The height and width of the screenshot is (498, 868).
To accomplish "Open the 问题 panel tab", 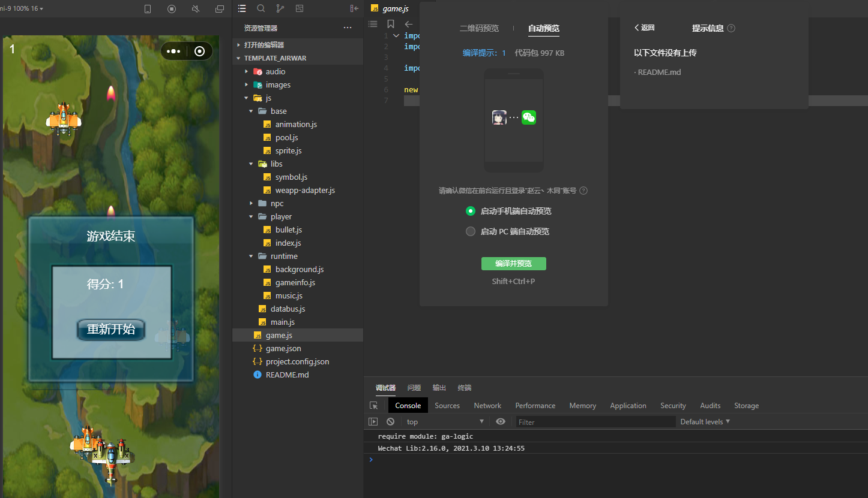I will click(x=414, y=388).
